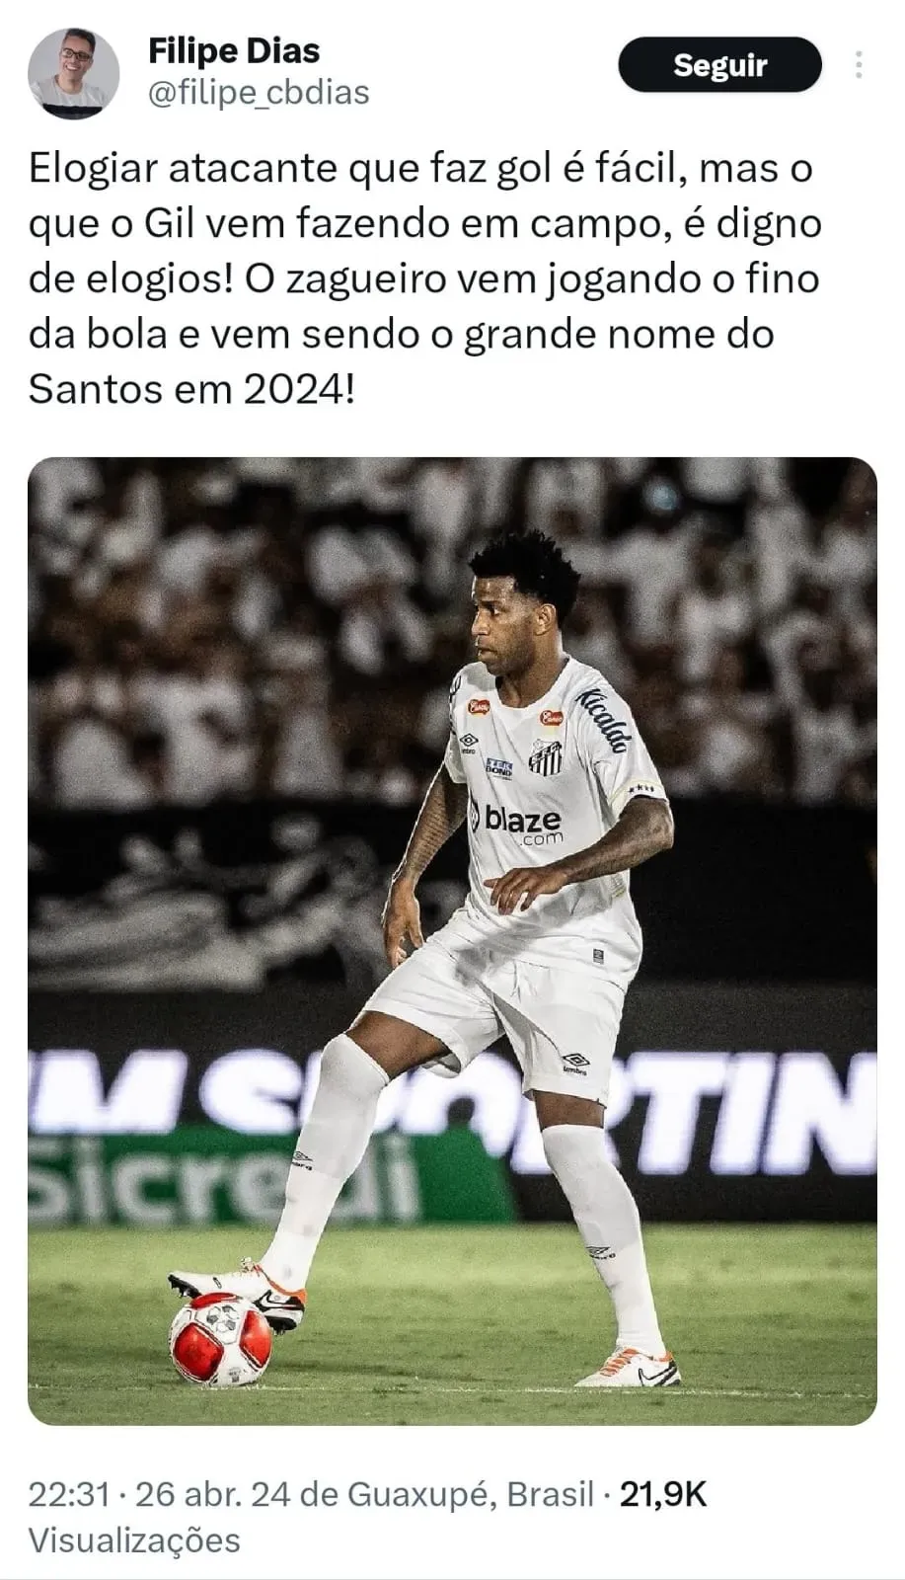Screen dimensions: 905x1580
Task: Open the player photo in full view
Action: [452, 941]
